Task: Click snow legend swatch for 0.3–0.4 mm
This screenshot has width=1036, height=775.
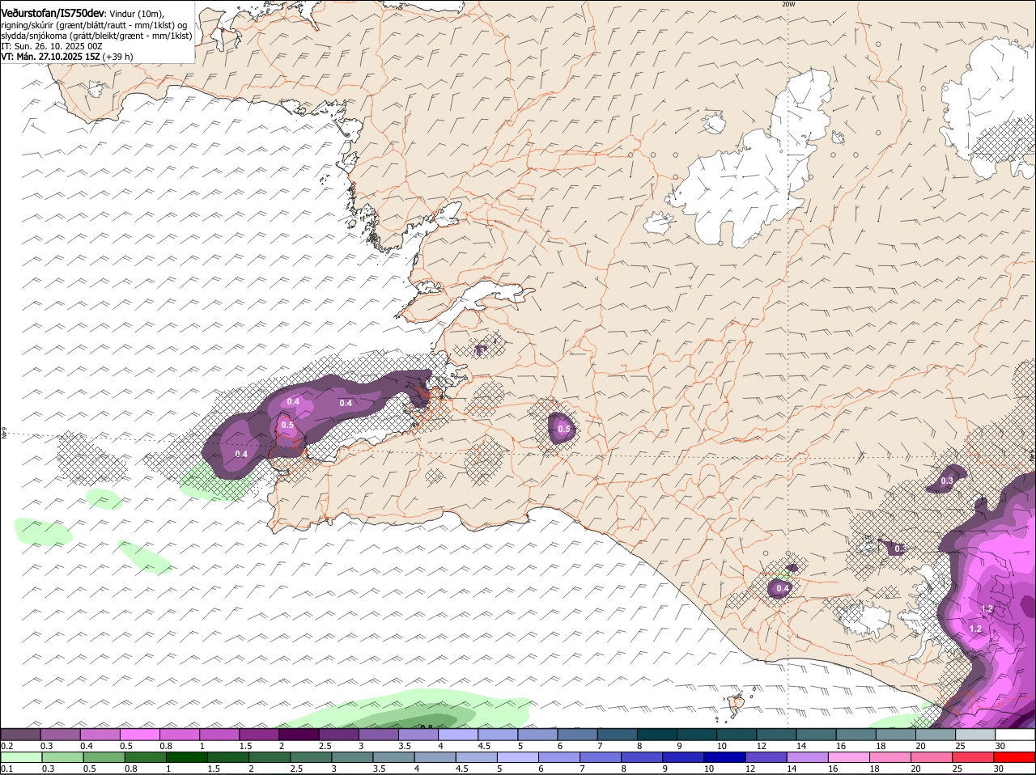Action: tap(60, 734)
